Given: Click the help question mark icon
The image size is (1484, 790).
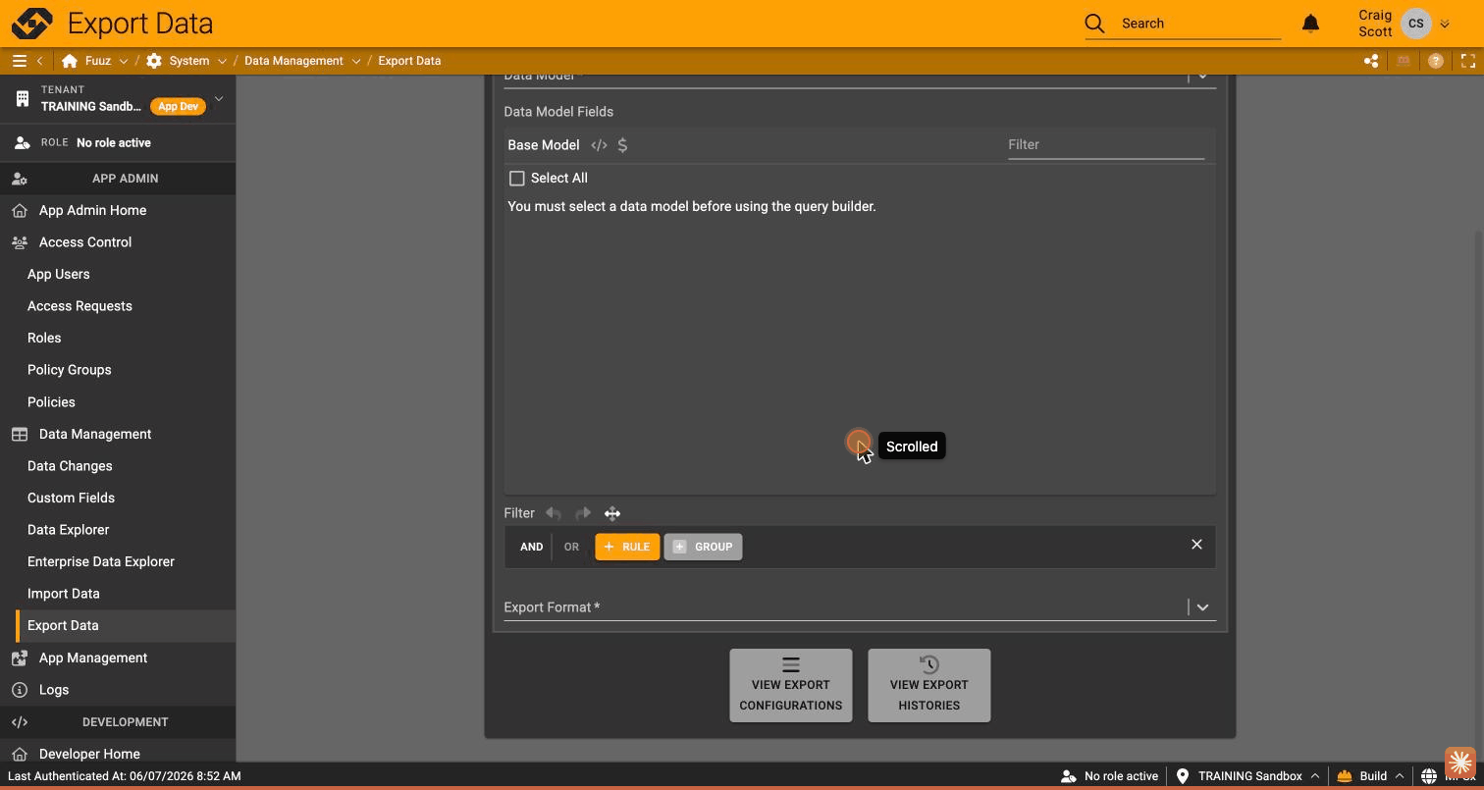Looking at the screenshot, I should (x=1436, y=61).
